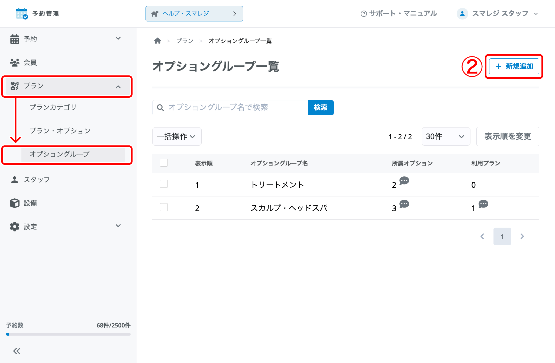Click the オプショングループ名で検索 search field
Image resolution: width=555 pixels, height=363 pixels.
click(230, 108)
